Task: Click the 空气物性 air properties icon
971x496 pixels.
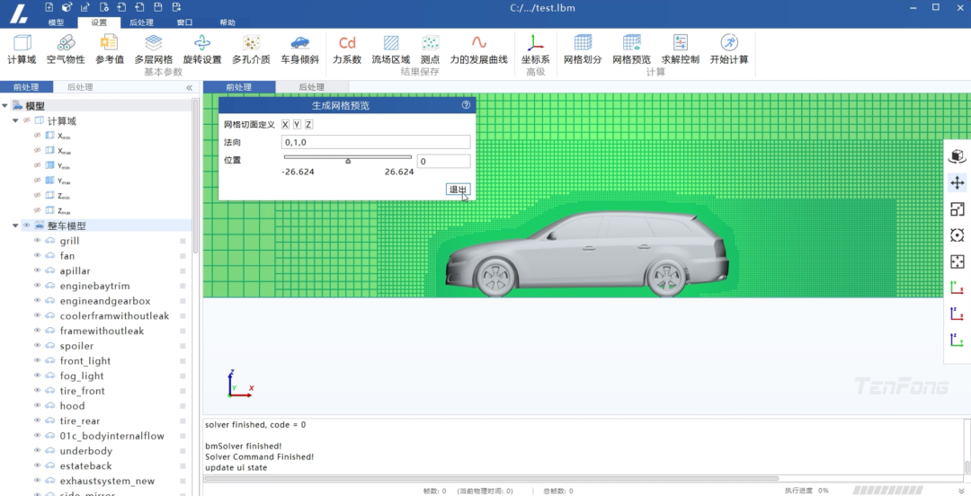Action: click(66, 49)
